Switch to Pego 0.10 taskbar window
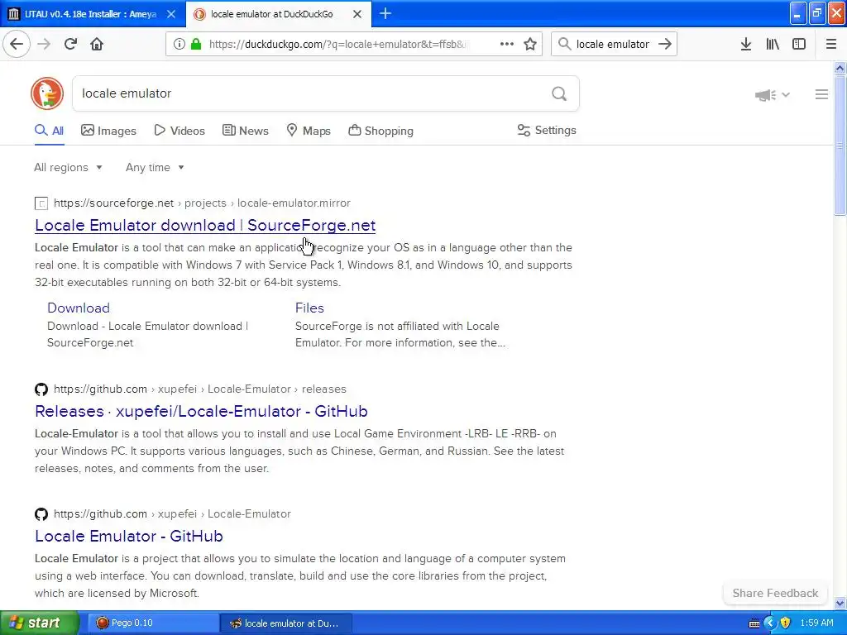847x635 pixels. (153, 623)
